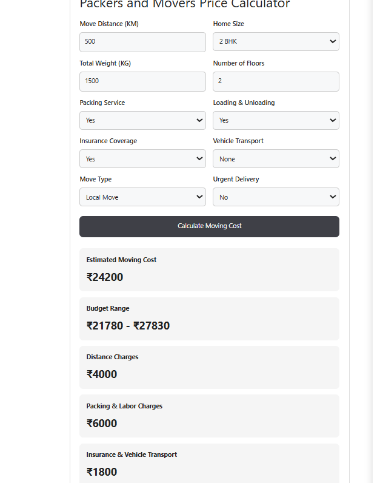
Task: Expand the Packing Service dropdown
Action: 142,120
